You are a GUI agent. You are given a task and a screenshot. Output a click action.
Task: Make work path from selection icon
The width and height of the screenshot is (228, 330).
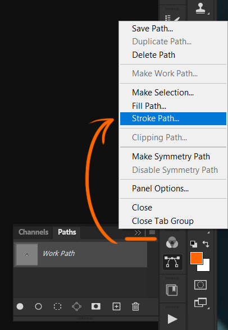76,306
